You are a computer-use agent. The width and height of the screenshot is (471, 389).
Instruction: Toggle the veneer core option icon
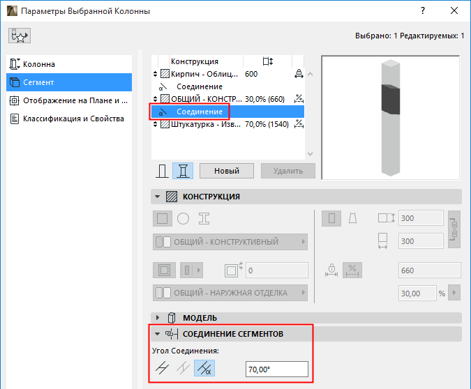[x=164, y=270]
